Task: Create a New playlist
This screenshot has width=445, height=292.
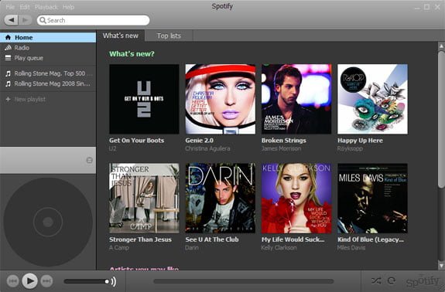Action: coord(48,99)
